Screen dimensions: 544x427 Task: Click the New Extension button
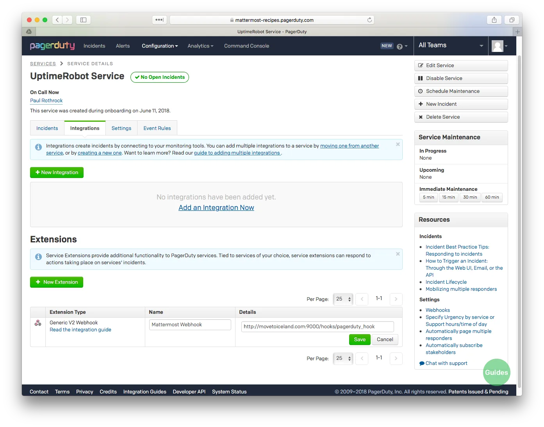(57, 282)
